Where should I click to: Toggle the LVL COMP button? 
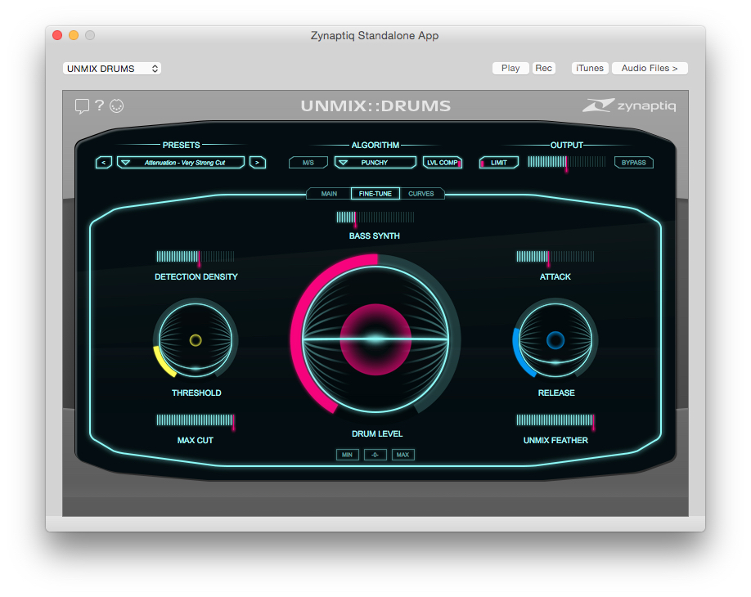[x=443, y=163]
